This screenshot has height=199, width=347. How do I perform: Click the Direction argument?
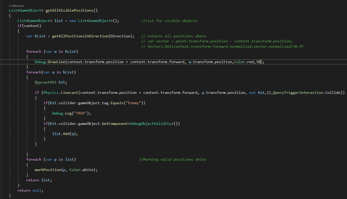(x=120, y=36)
